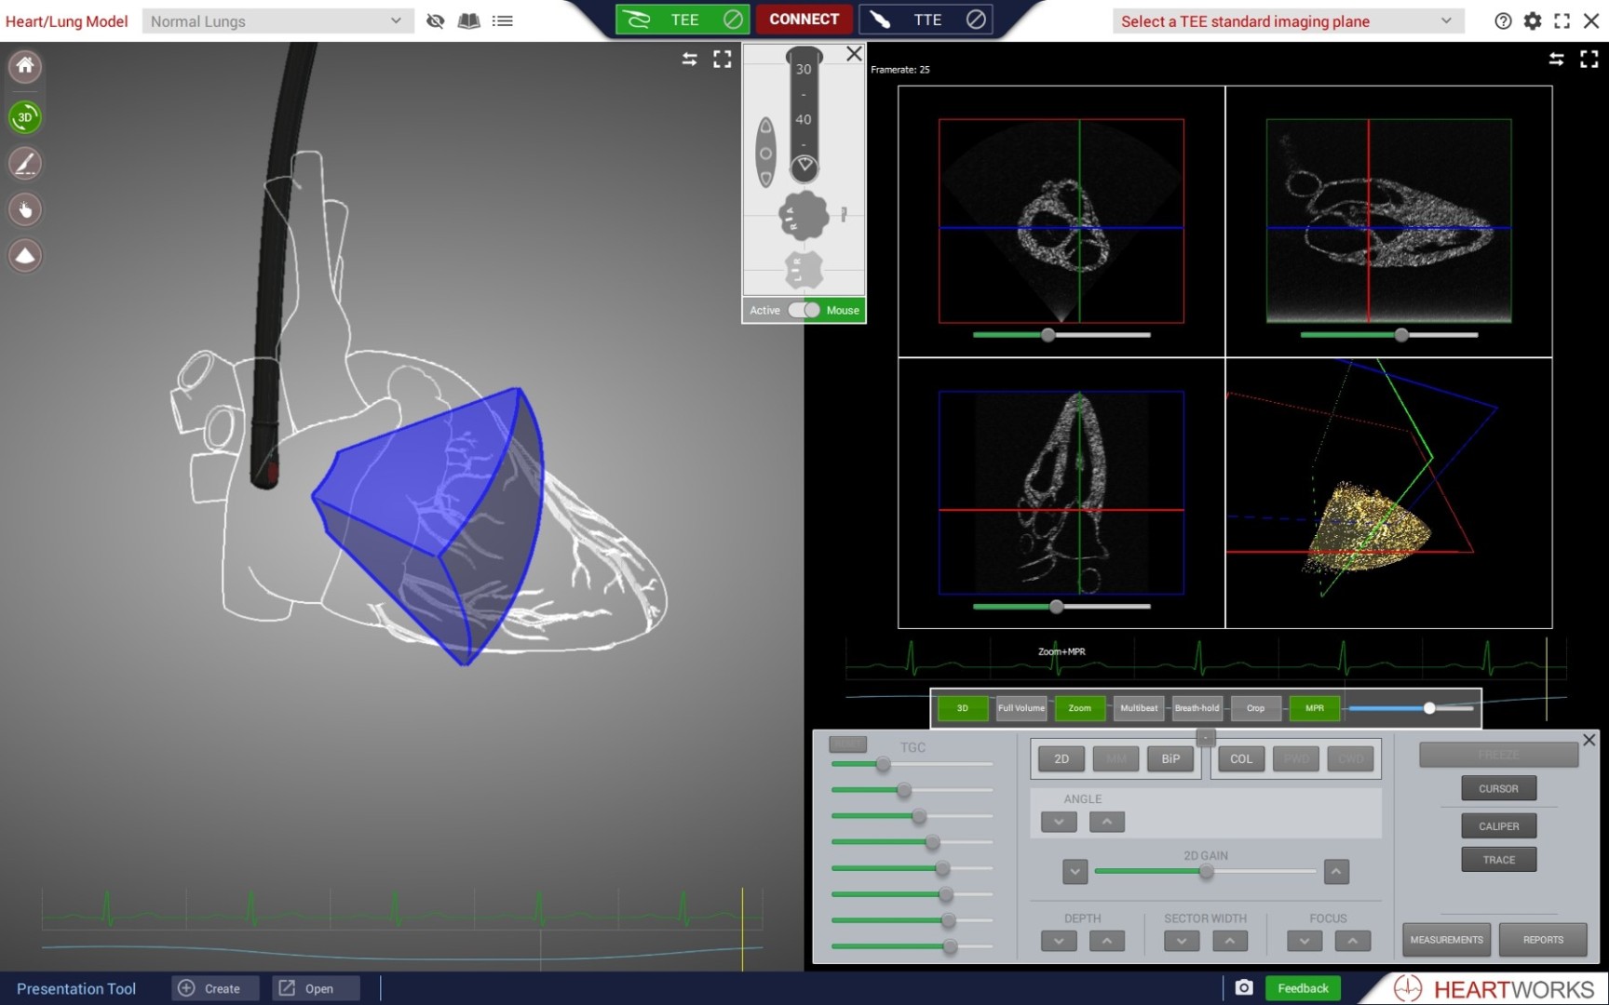Toggle the Zoom acquisition mode
Image resolution: width=1609 pixels, height=1005 pixels.
coord(1079,708)
